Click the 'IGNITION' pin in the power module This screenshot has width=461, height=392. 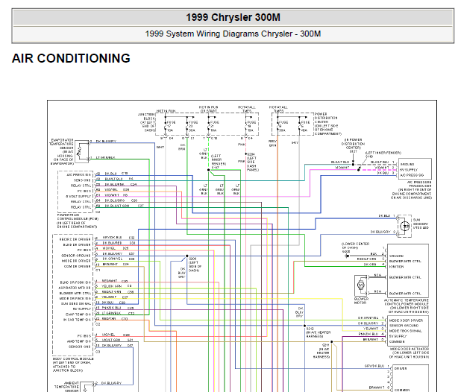click(x=396, y=267)
